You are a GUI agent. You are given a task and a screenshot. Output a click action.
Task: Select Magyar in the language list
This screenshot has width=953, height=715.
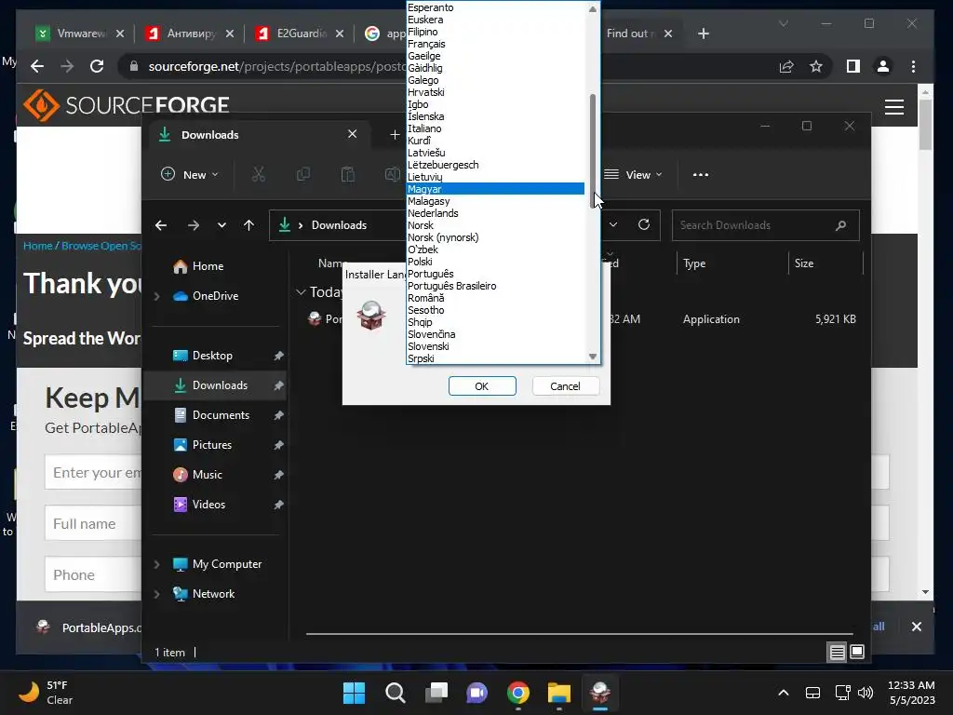(x=495, y=189)
